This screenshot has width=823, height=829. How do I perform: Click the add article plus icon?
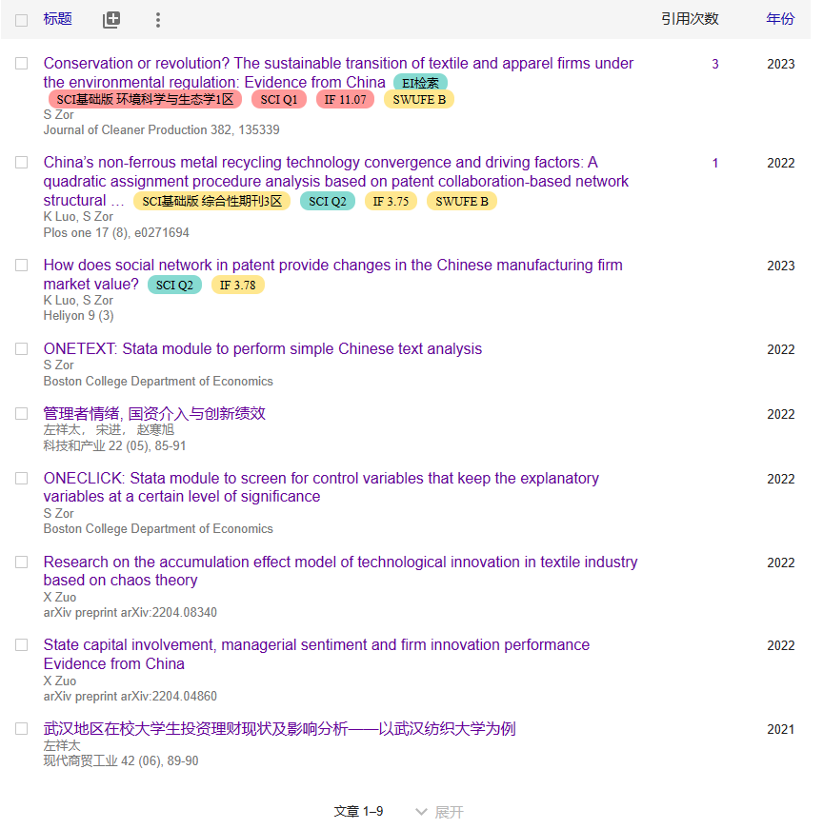[x=111, y=20]
